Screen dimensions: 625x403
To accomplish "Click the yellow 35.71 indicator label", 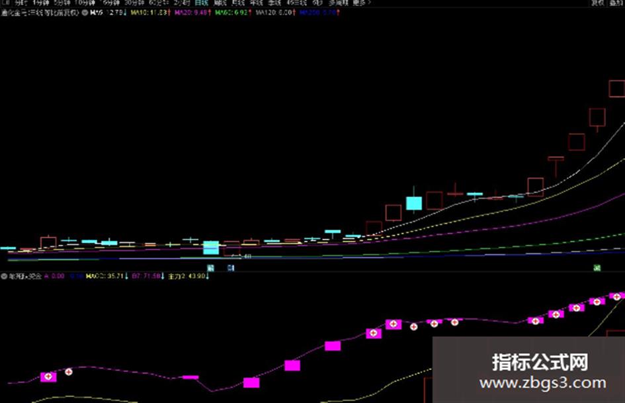I will (x=107, y=276).
